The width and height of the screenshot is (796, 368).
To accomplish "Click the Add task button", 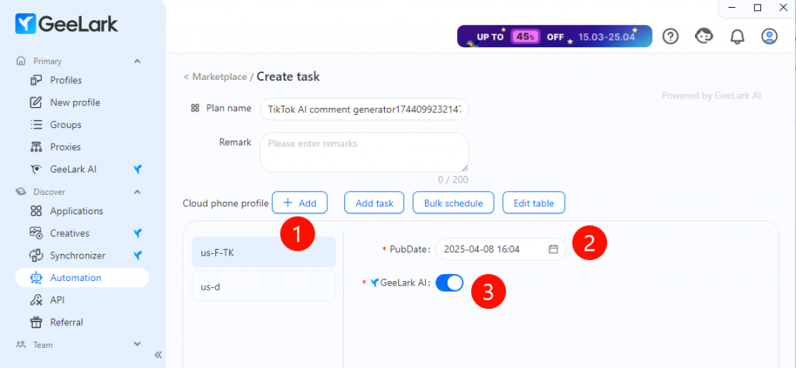I will point(374,203).
